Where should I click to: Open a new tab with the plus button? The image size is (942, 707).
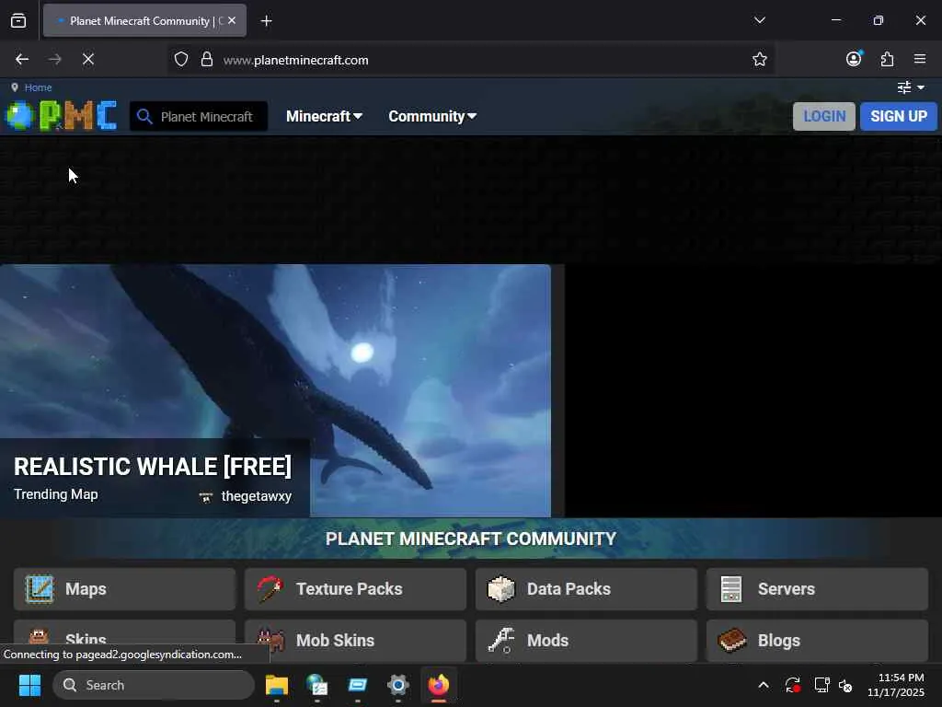[x=266, y=21]
